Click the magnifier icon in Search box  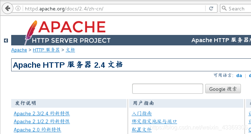coord(224,8)
